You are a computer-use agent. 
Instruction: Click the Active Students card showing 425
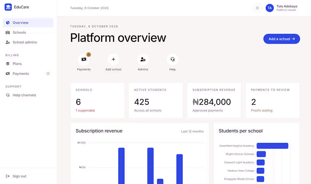[156, 100]
